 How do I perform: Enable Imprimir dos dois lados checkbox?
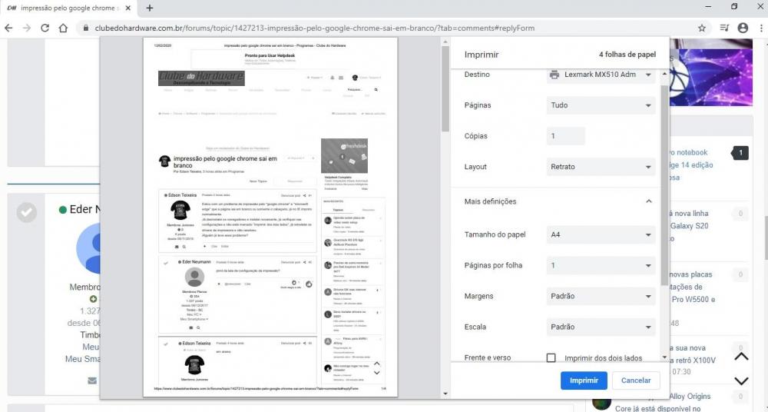coord(551,358)
